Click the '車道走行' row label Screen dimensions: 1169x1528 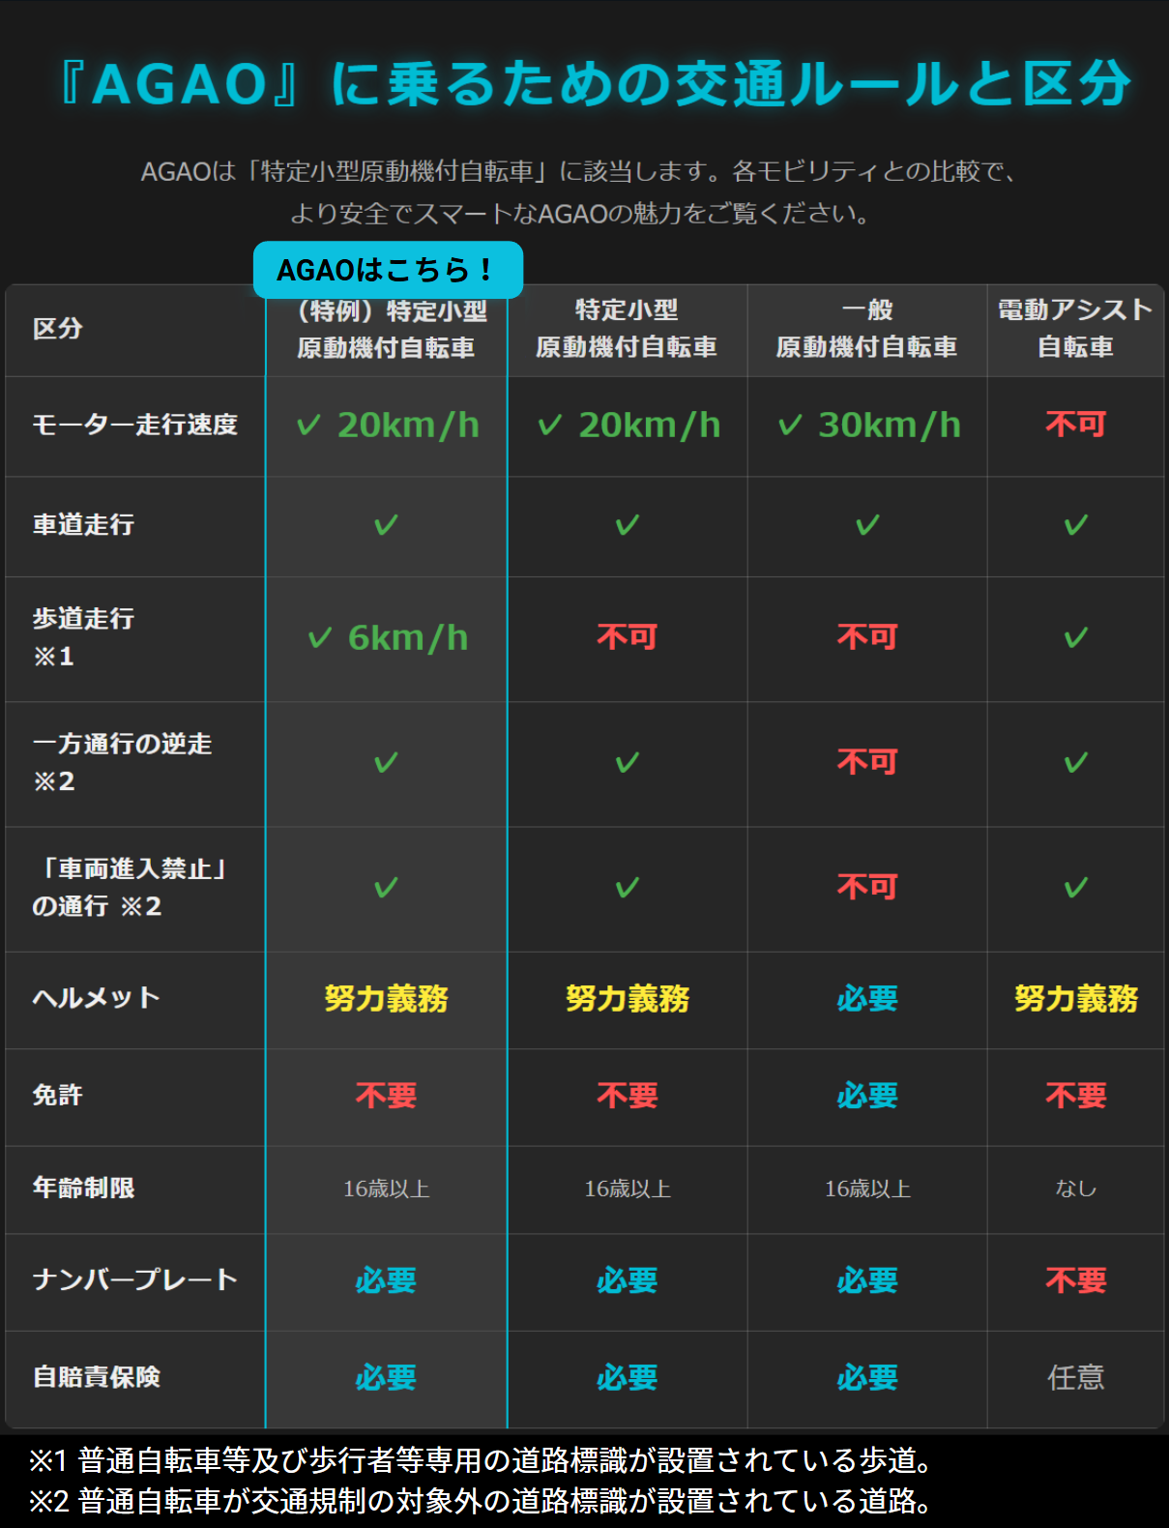pos(83,525)
